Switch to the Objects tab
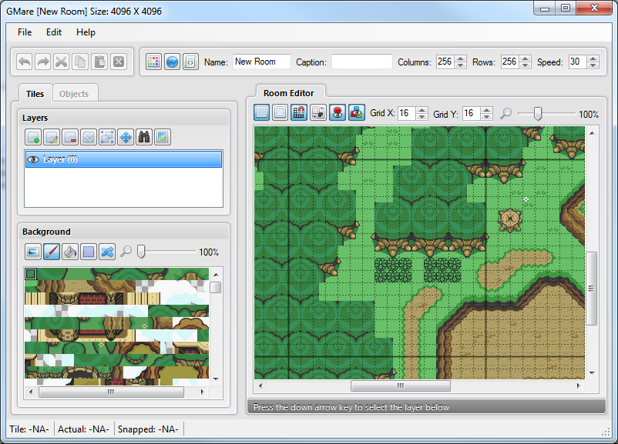This screenshot has height=444, width=618. click(x=74, y=94)
